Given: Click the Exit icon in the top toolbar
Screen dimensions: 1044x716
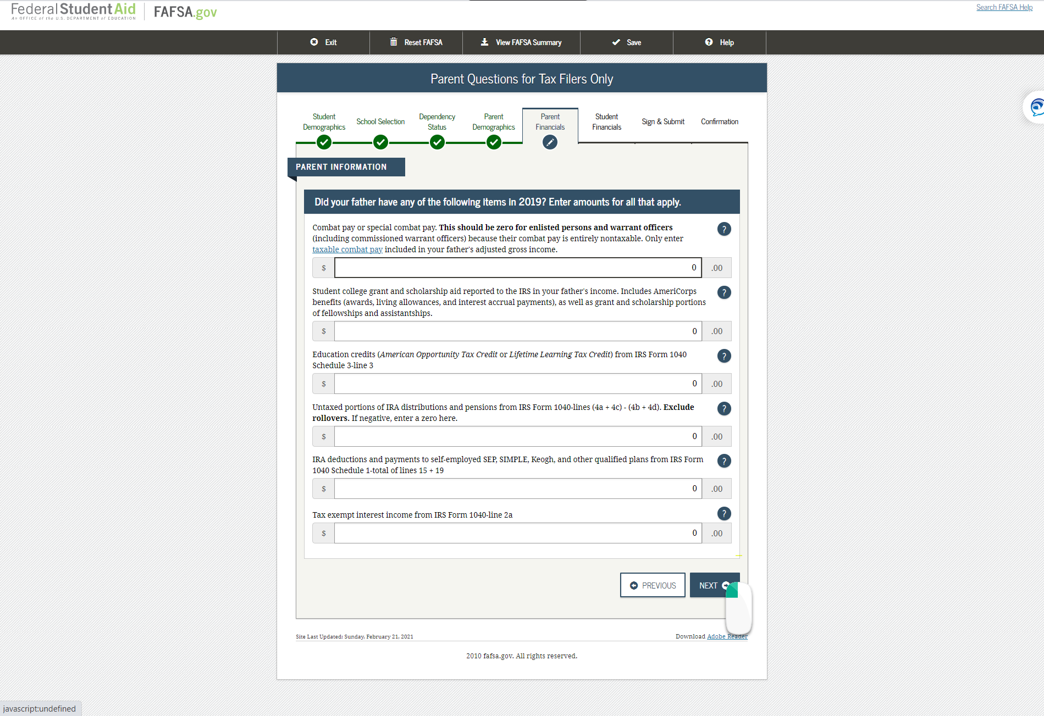Looking at the screenshot, I should click(x=314, y=42).
